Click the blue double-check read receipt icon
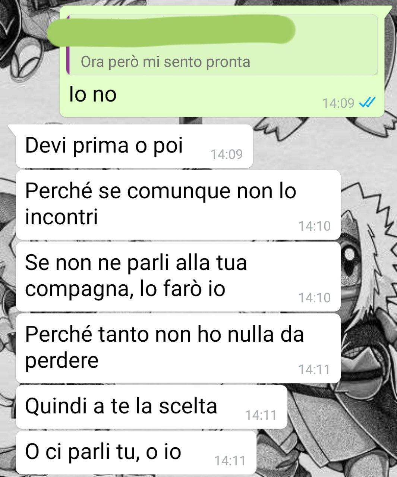 click(x=367, y=102)
